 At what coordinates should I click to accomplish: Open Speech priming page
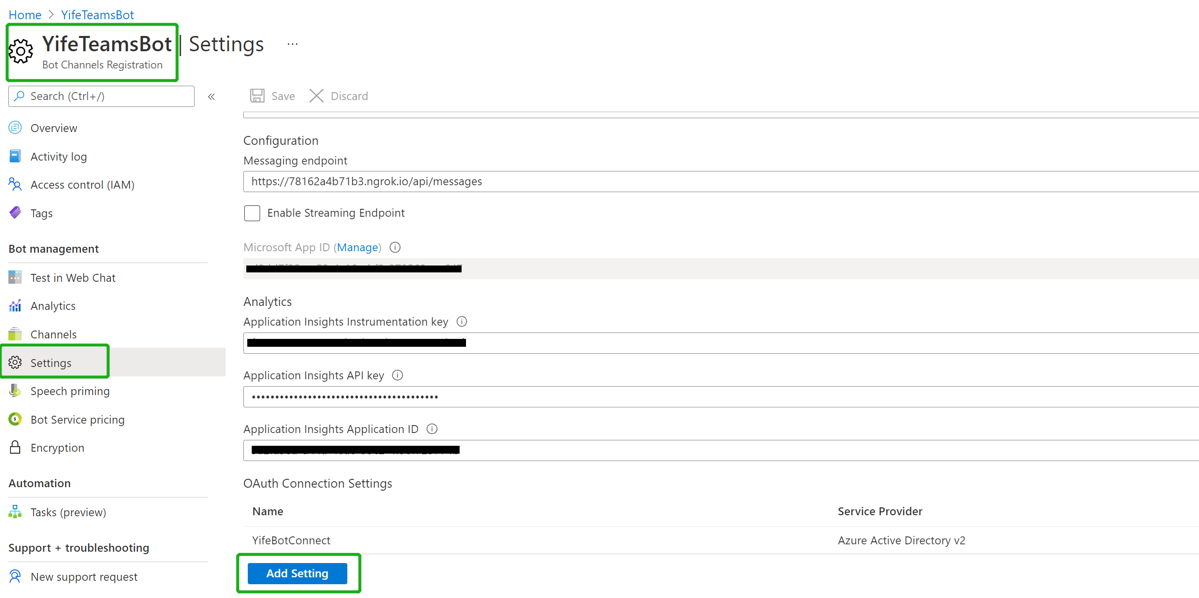[69, 391]
